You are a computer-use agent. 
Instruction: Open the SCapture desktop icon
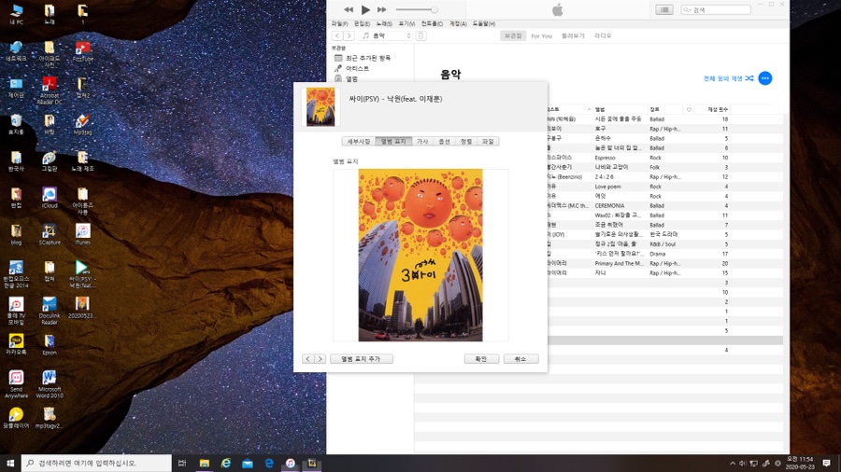click(50, 234)
